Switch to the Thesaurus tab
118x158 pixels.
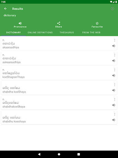67,32
